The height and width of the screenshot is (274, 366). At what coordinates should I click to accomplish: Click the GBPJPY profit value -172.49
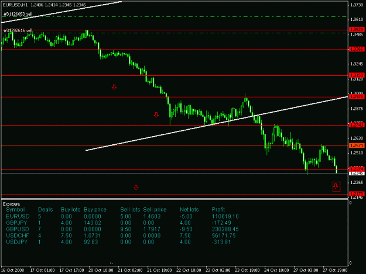(221, 223)
